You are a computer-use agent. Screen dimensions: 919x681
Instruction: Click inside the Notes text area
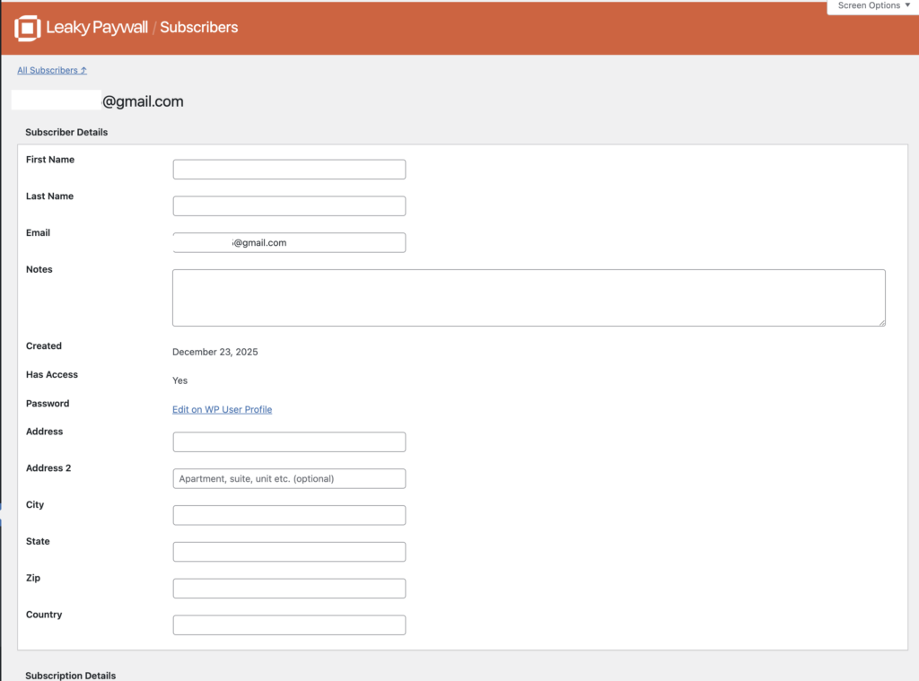[x=529, y=297]
